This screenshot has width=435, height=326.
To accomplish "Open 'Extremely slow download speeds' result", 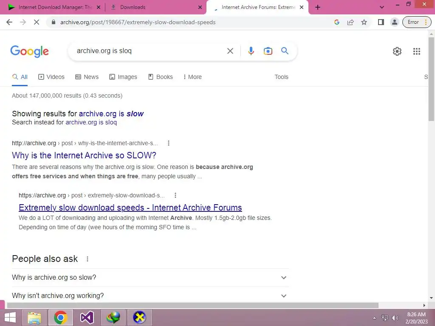I will pyautogui.click(x=130, y=208).
